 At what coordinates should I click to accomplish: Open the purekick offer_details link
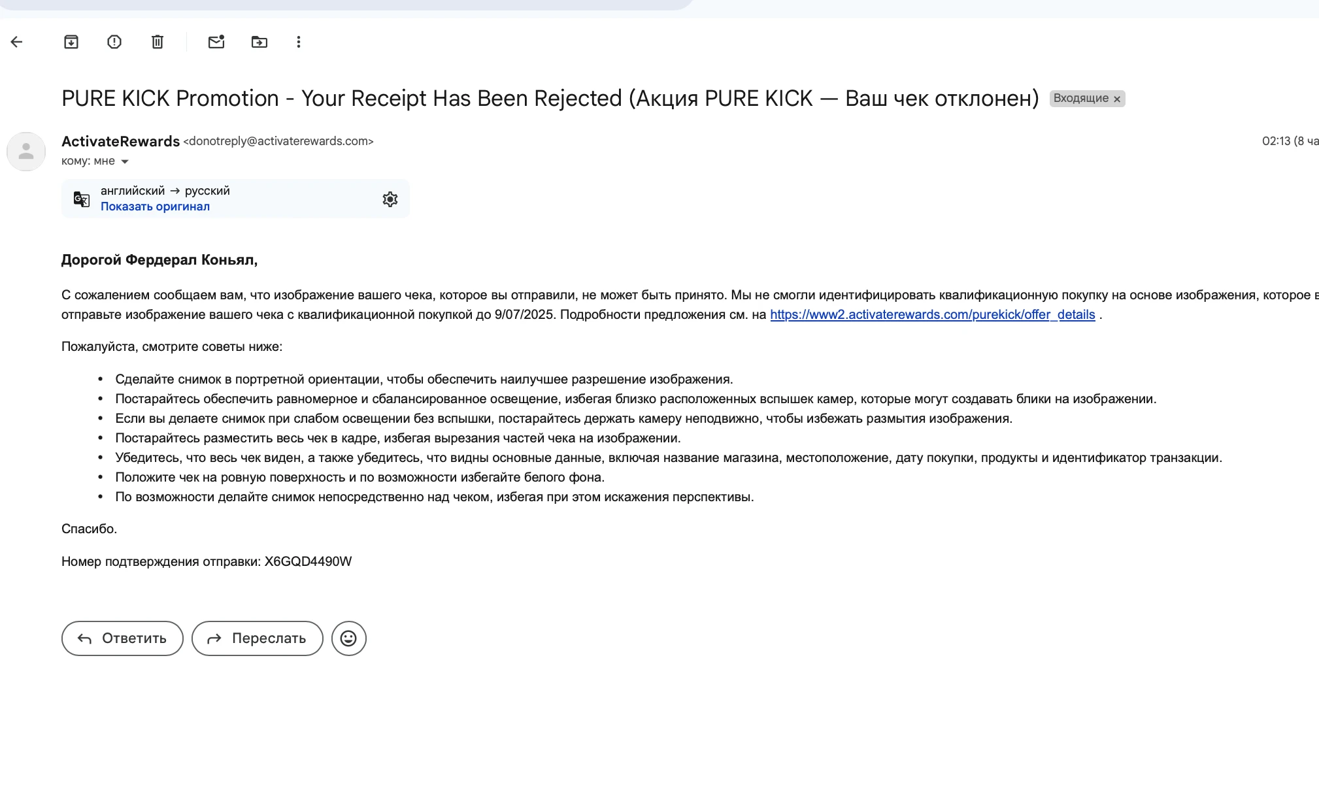coord(932,314)
